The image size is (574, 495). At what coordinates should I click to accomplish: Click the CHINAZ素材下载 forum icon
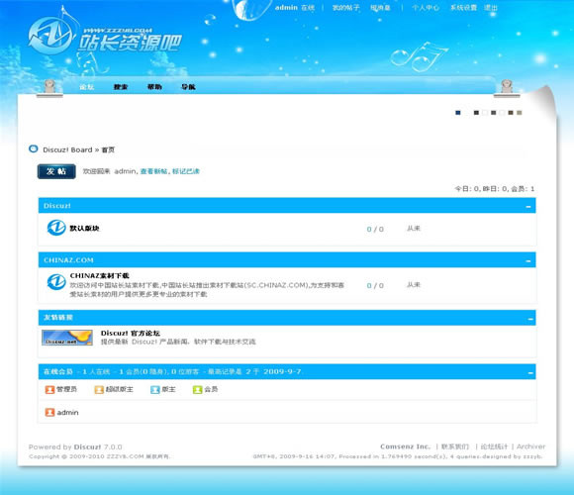(x=56, y=282)
